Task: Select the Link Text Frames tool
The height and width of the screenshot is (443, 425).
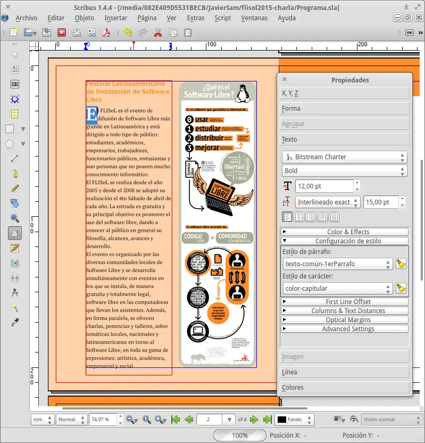Action: coord(15,263)
